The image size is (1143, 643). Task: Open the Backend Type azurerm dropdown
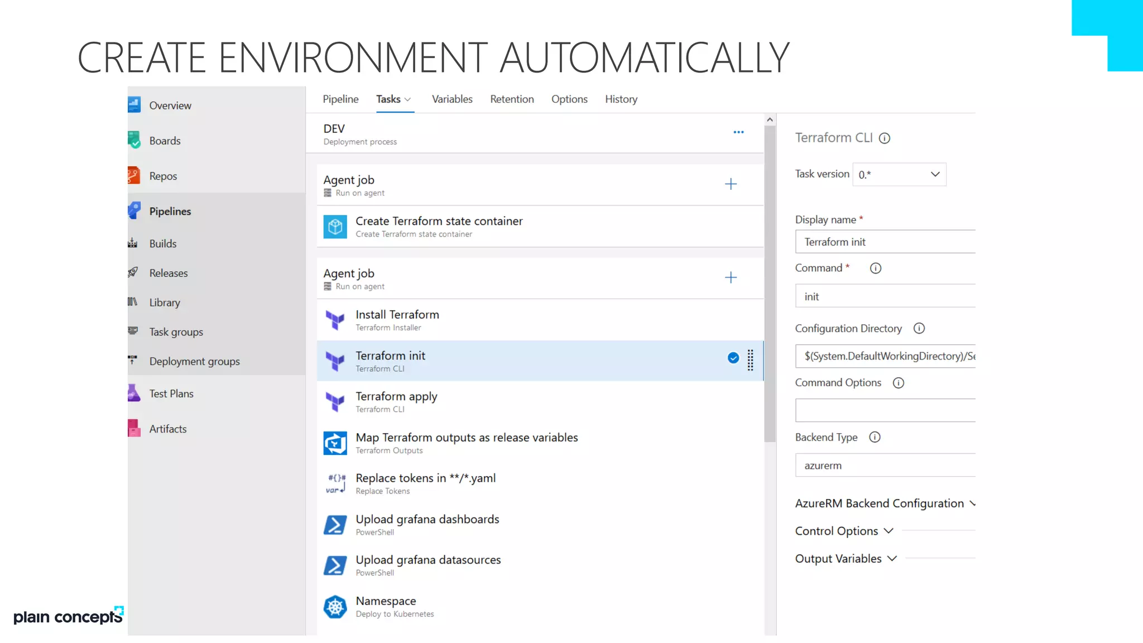coord(885,465)
